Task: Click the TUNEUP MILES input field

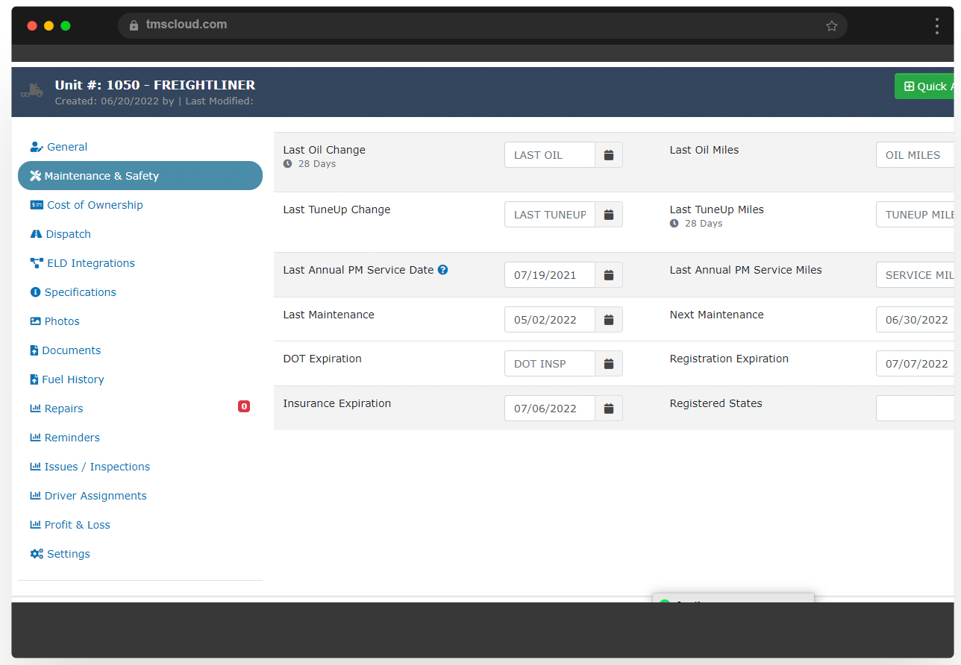Action: click(x=918, y=214)
